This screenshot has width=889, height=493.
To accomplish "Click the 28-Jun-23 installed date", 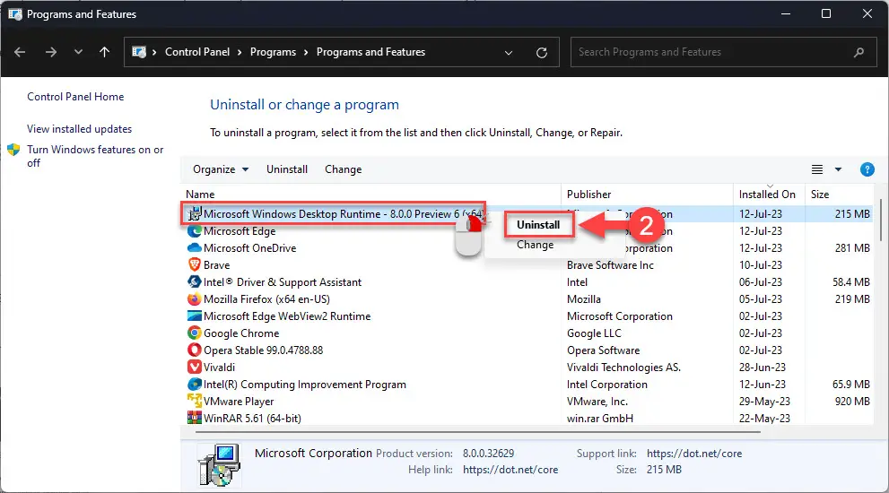I will [x=761, y=368].
